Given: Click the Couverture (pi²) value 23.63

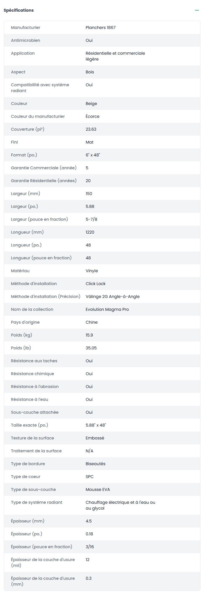Looking at the screenshot, I should tap(91, 129).
